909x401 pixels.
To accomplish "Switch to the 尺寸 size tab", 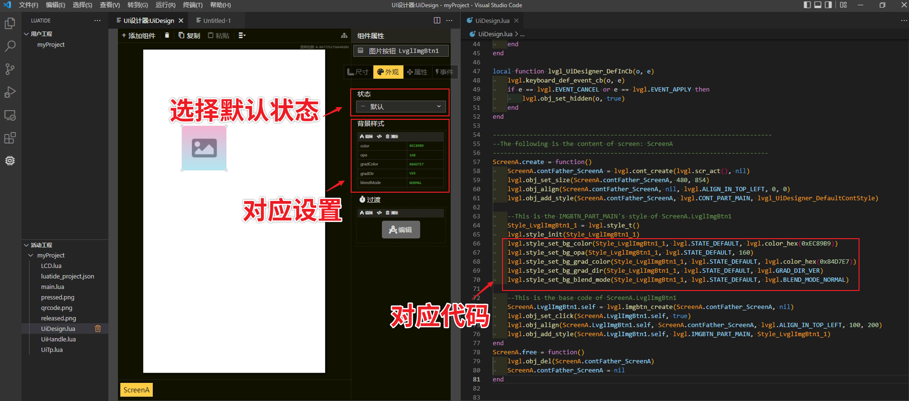I will click(358, 72).
